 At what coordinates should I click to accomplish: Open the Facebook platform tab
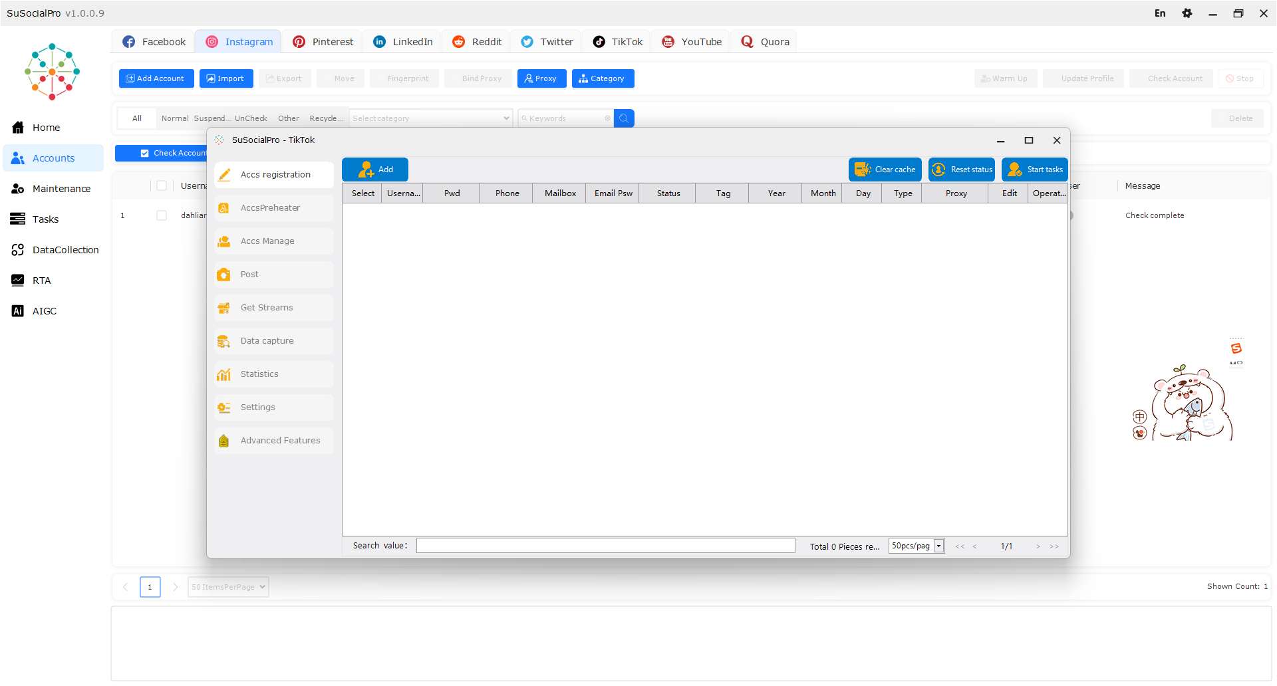[x=154, y=42]
